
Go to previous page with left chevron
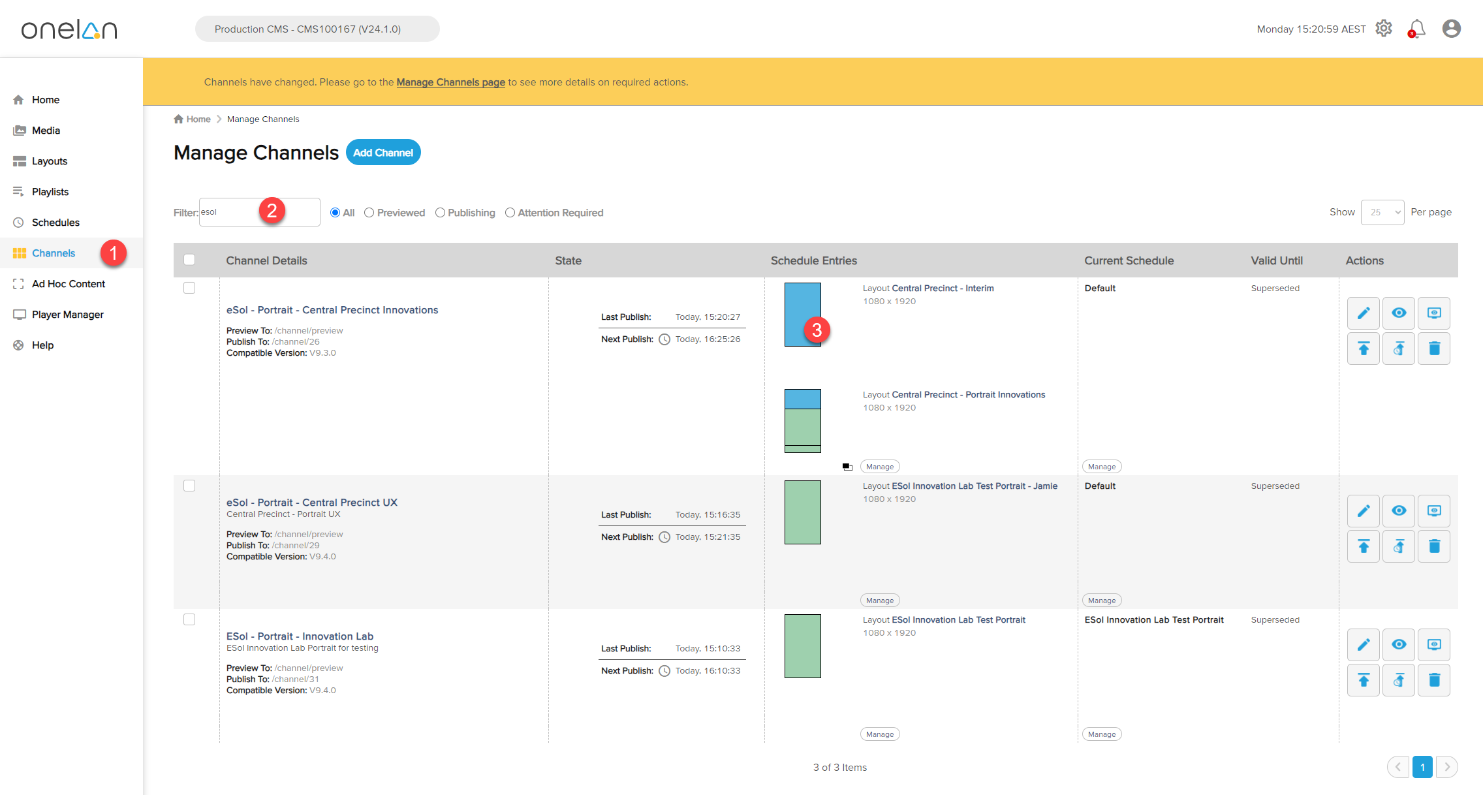(x=1397, y=767)
